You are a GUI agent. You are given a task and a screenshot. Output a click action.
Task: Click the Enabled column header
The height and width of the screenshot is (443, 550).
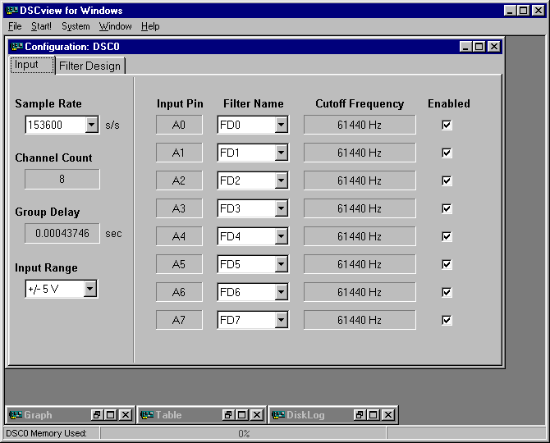tap(449, 103)
